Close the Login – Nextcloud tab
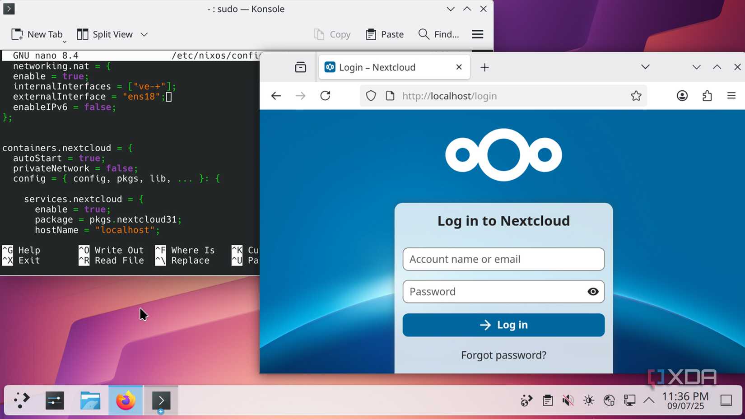 [x=459, y=67]
